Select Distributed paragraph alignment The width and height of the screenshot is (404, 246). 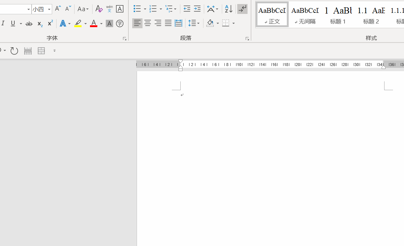pyautogui.click(x=178, y=23)
